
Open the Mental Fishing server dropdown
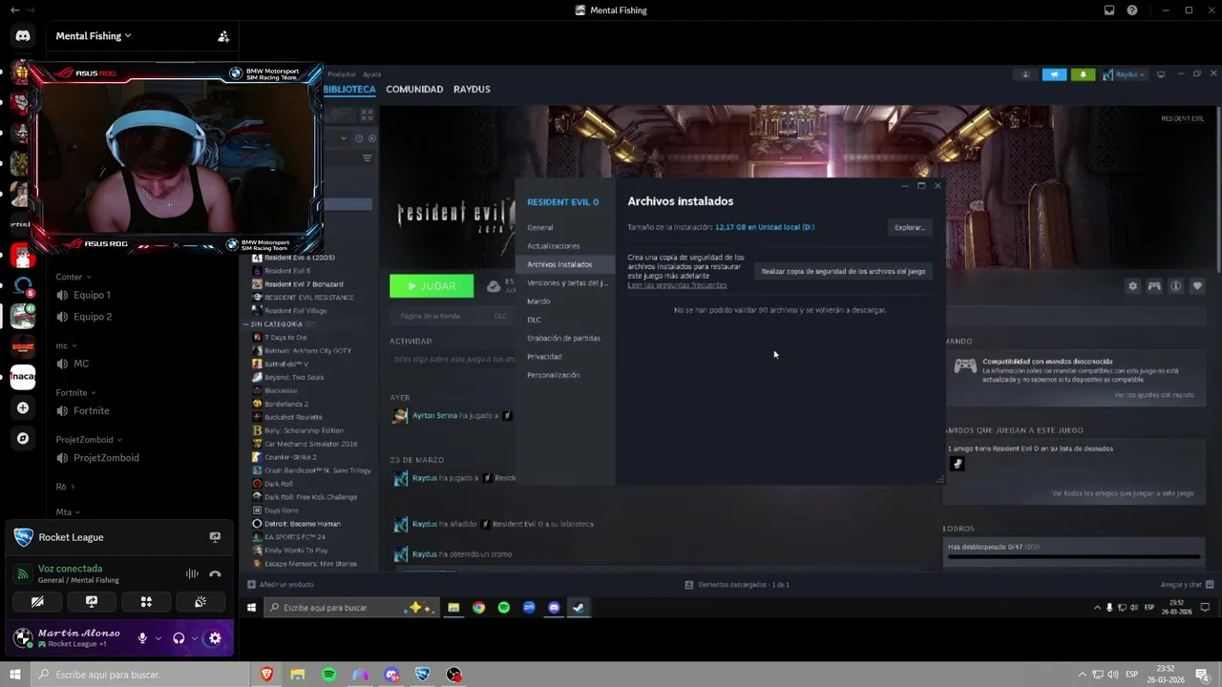(94, 36)
